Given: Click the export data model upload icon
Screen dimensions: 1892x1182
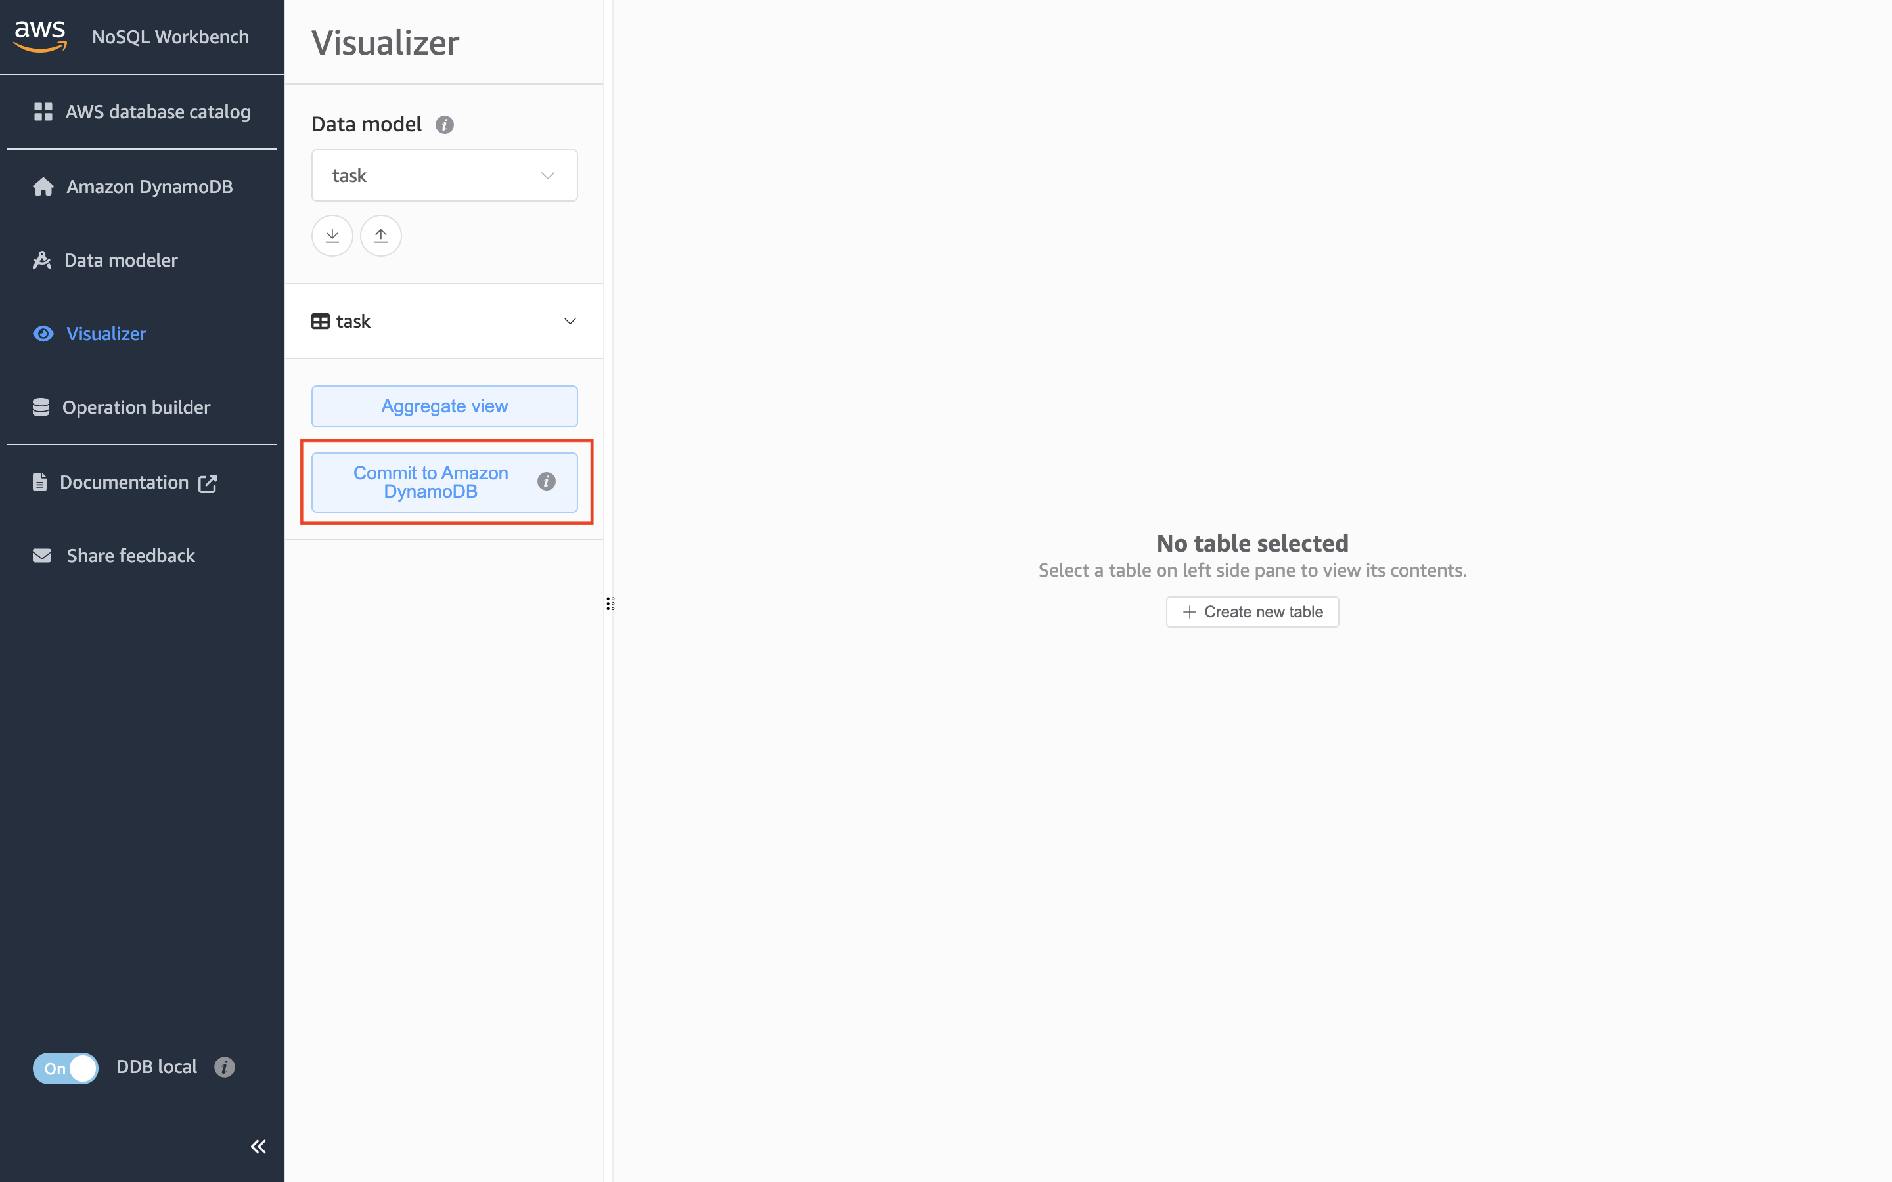Looking at the screenshot, I should (x=381, y=235).
